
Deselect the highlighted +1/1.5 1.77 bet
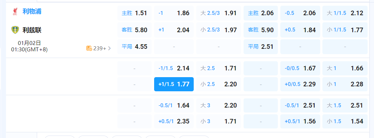click(174, 84)
